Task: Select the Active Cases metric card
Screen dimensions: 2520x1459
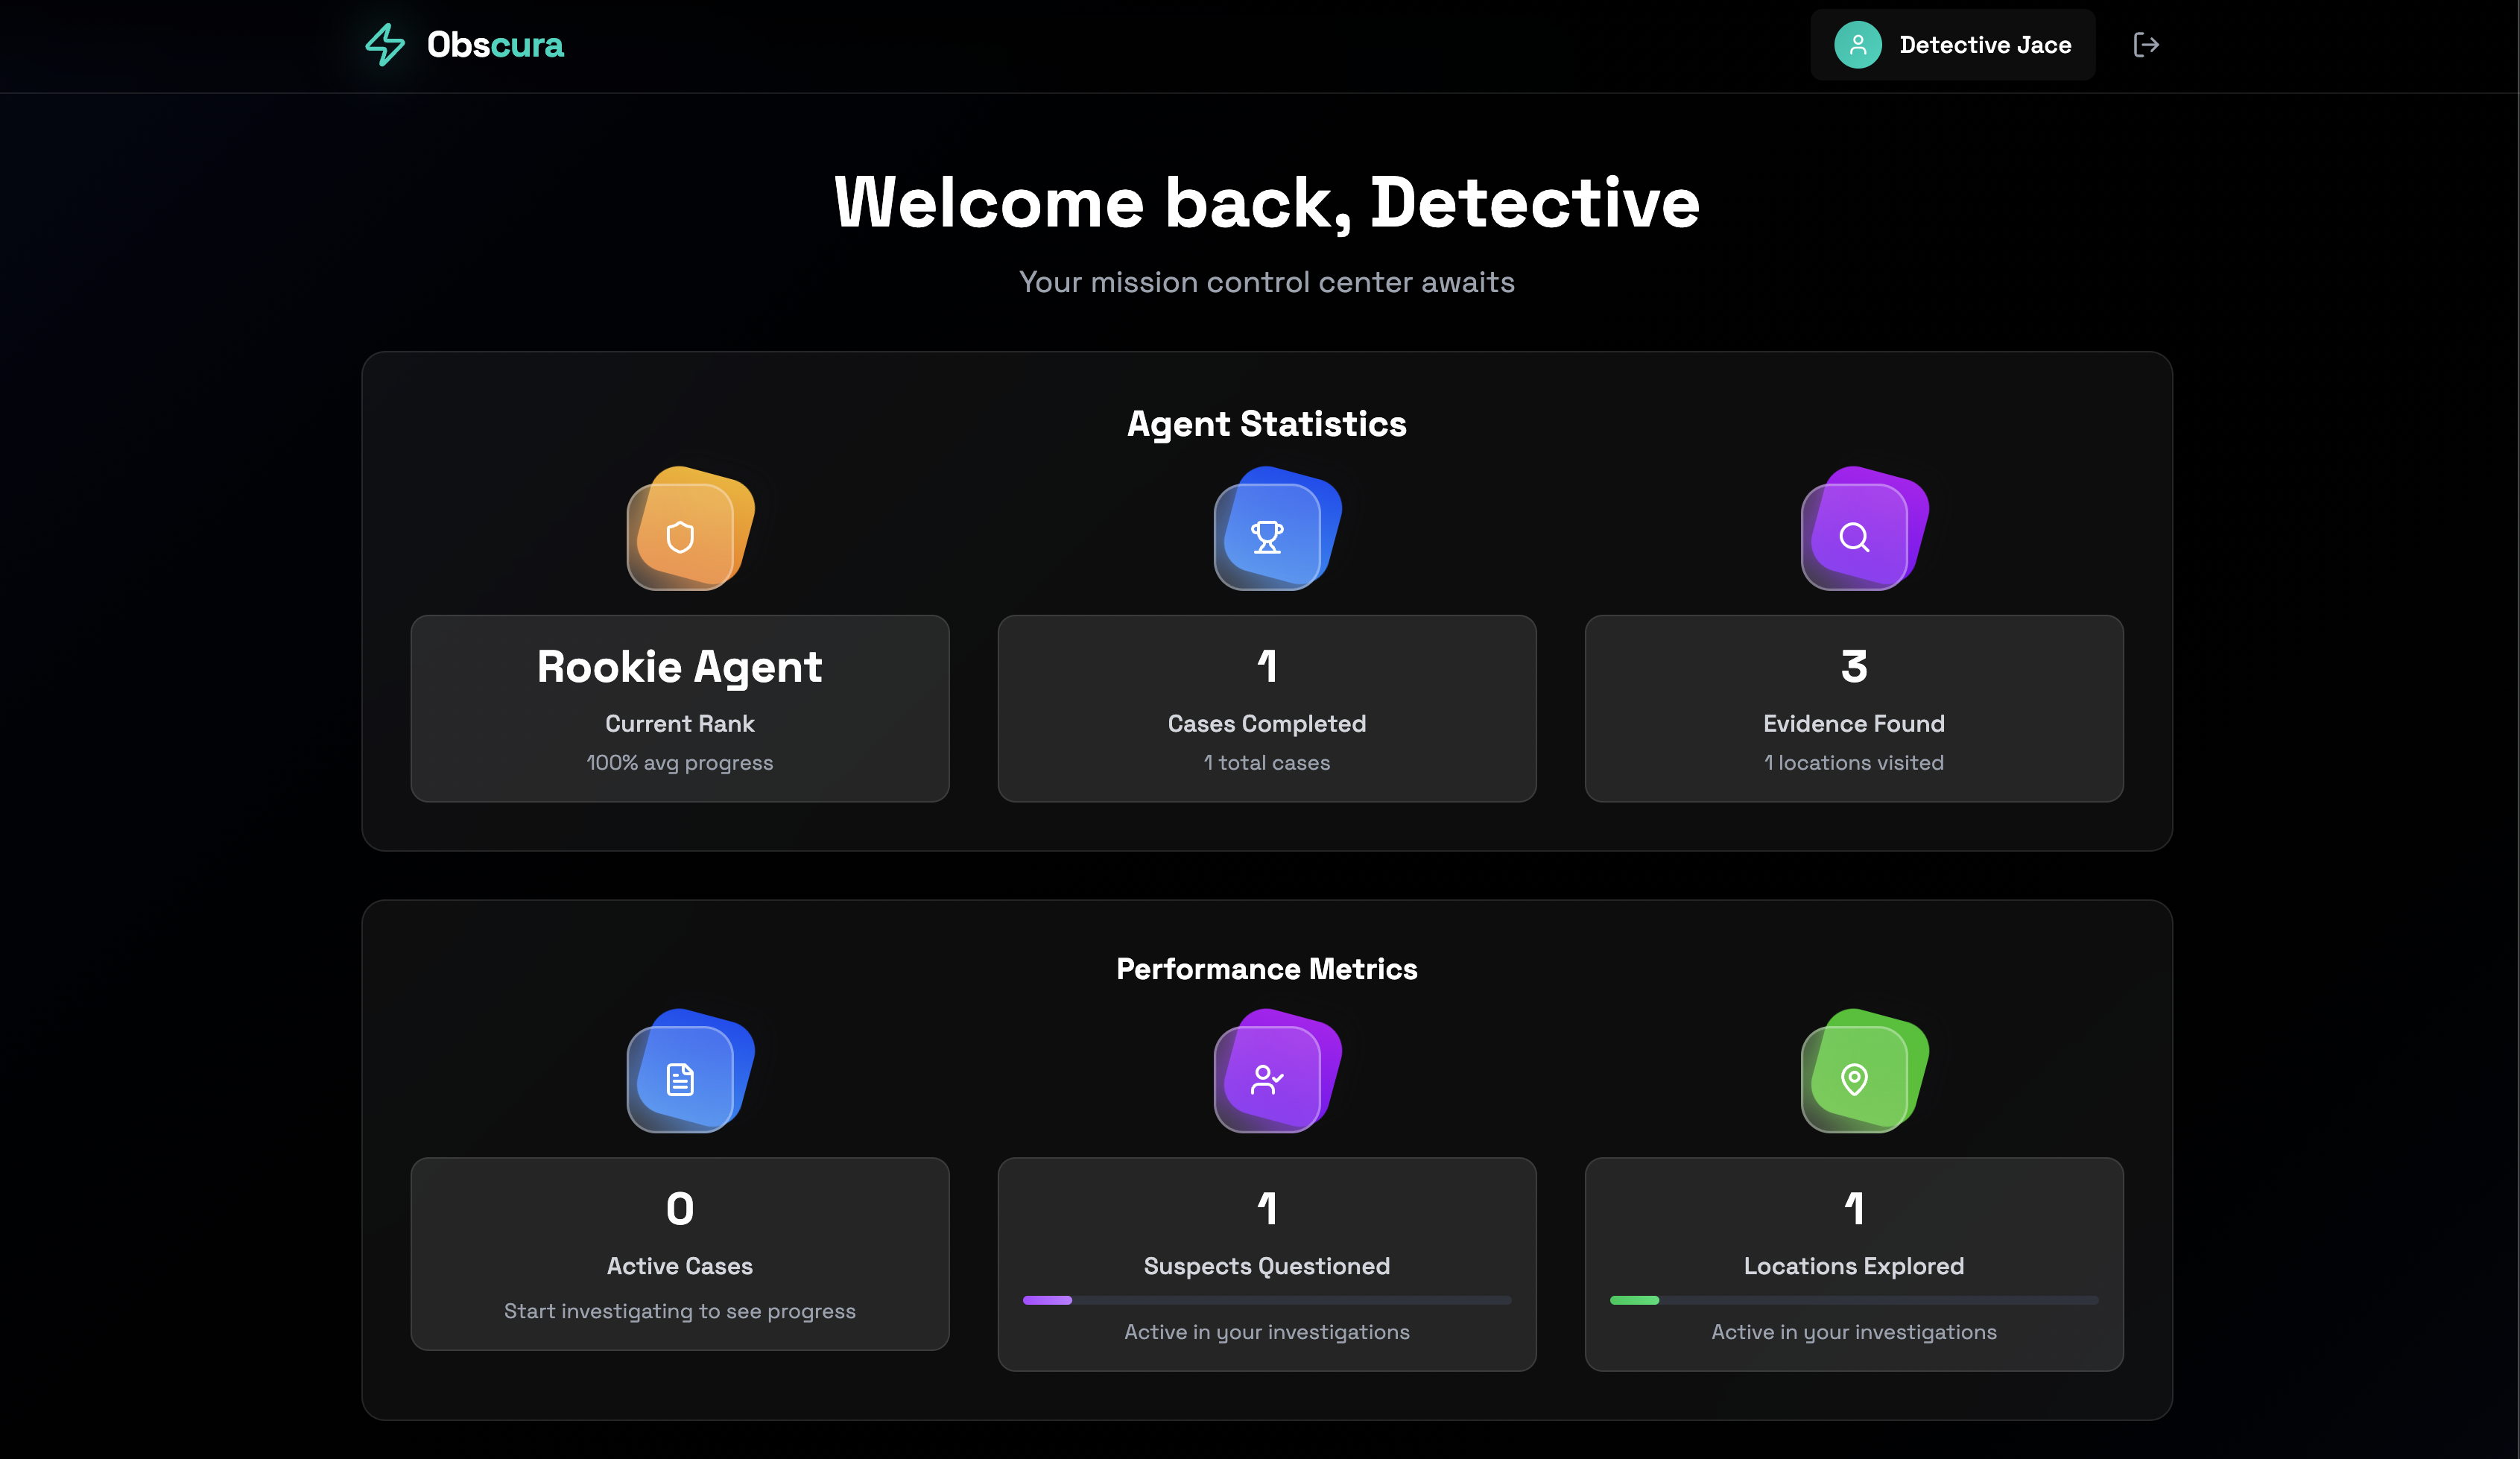Action: pos(680,1254)
